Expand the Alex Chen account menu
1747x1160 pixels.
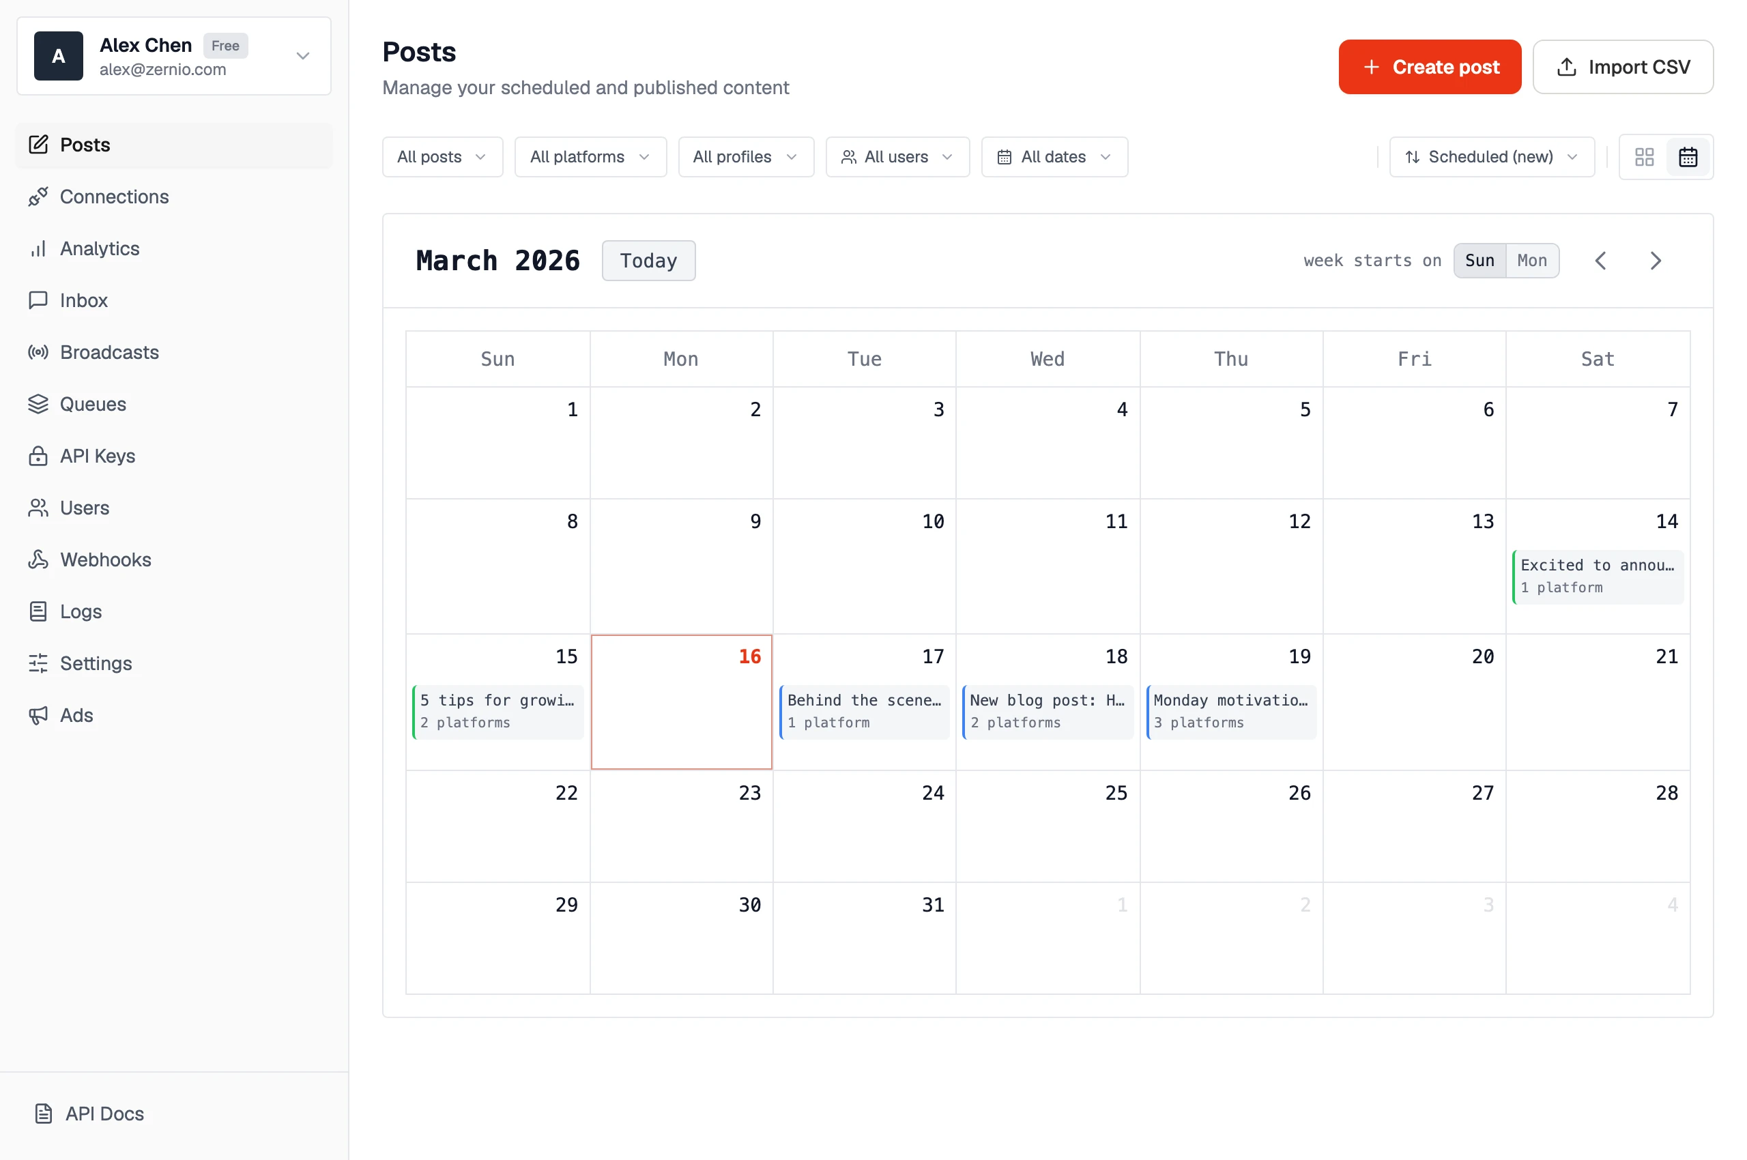point(302,55)
